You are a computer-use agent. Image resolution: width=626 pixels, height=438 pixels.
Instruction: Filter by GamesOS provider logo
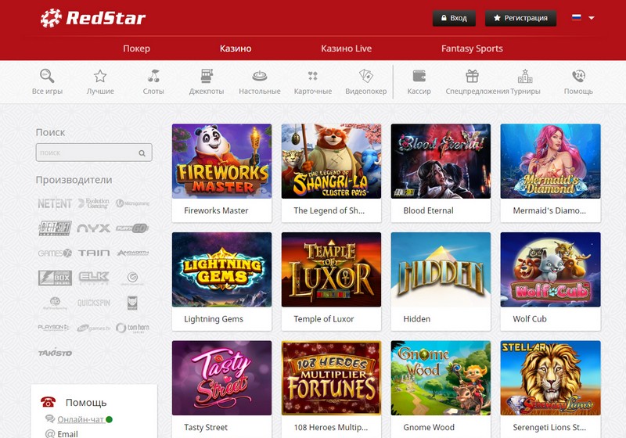[x=55, y=253]
